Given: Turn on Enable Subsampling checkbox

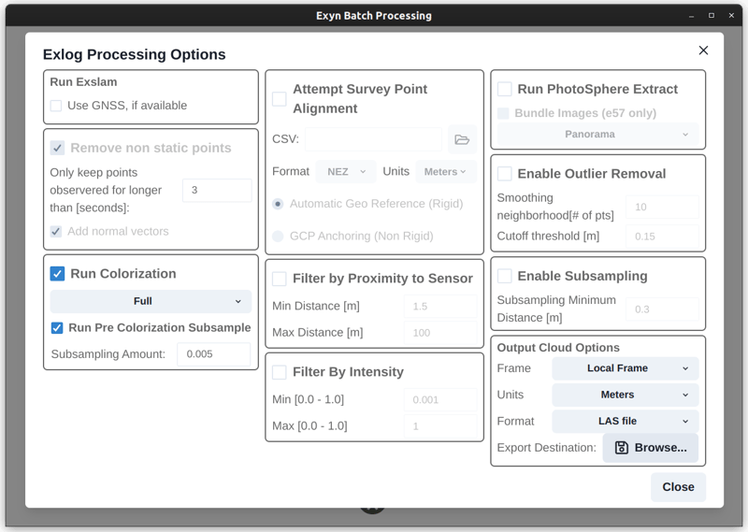Looking at the screenshot, I should [505, 277].
